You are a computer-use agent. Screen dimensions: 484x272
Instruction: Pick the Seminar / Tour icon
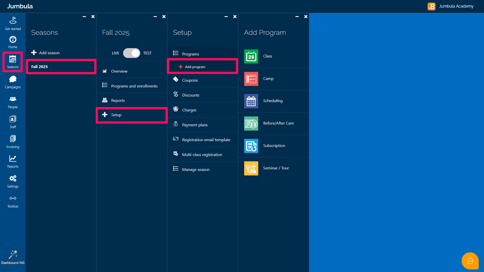251,168
